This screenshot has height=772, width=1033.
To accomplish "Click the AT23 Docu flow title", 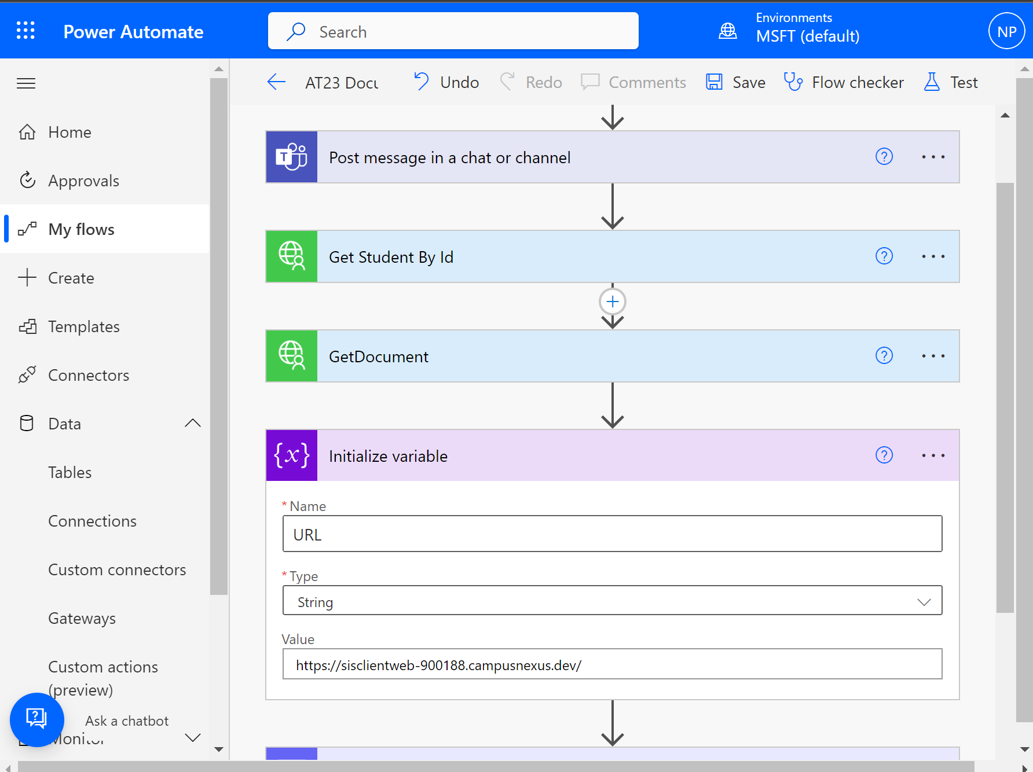I will [342, 83].
